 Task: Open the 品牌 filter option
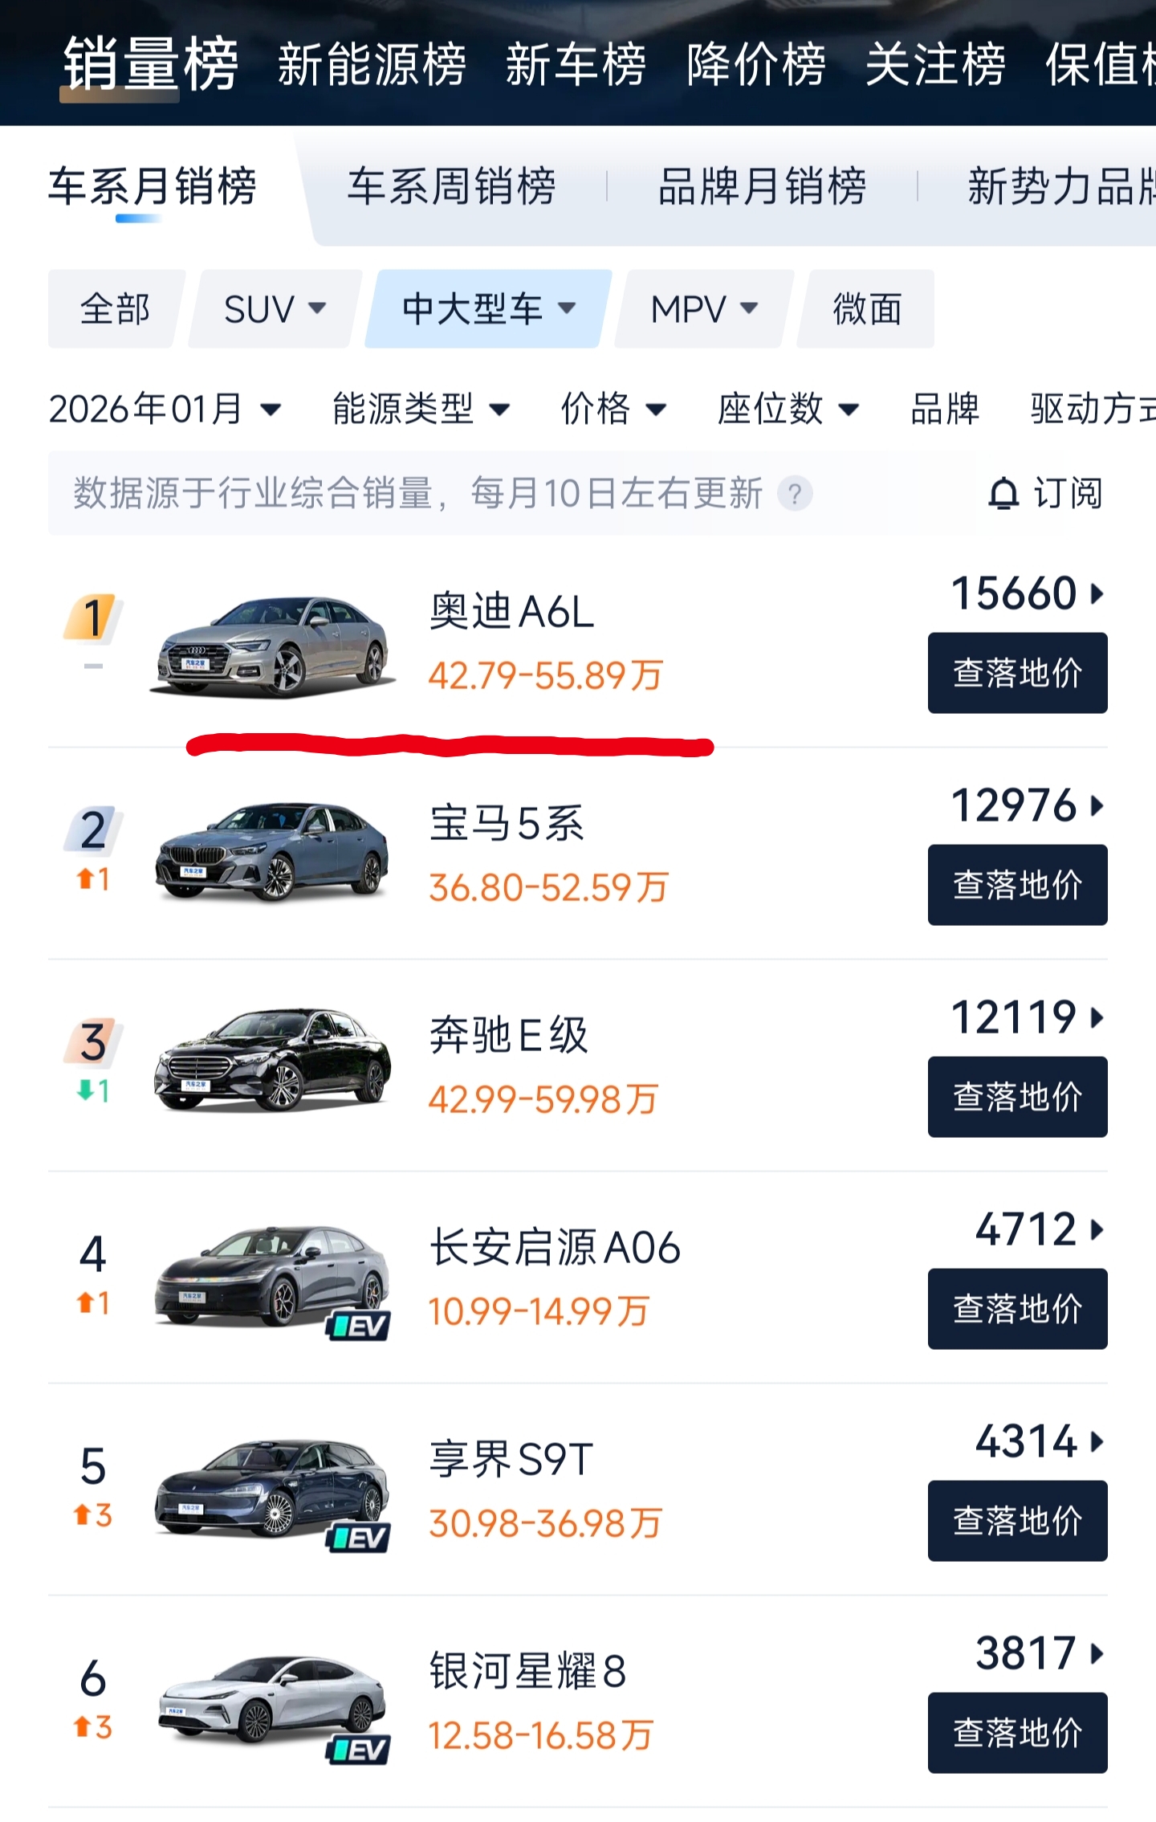coord(945,409)
